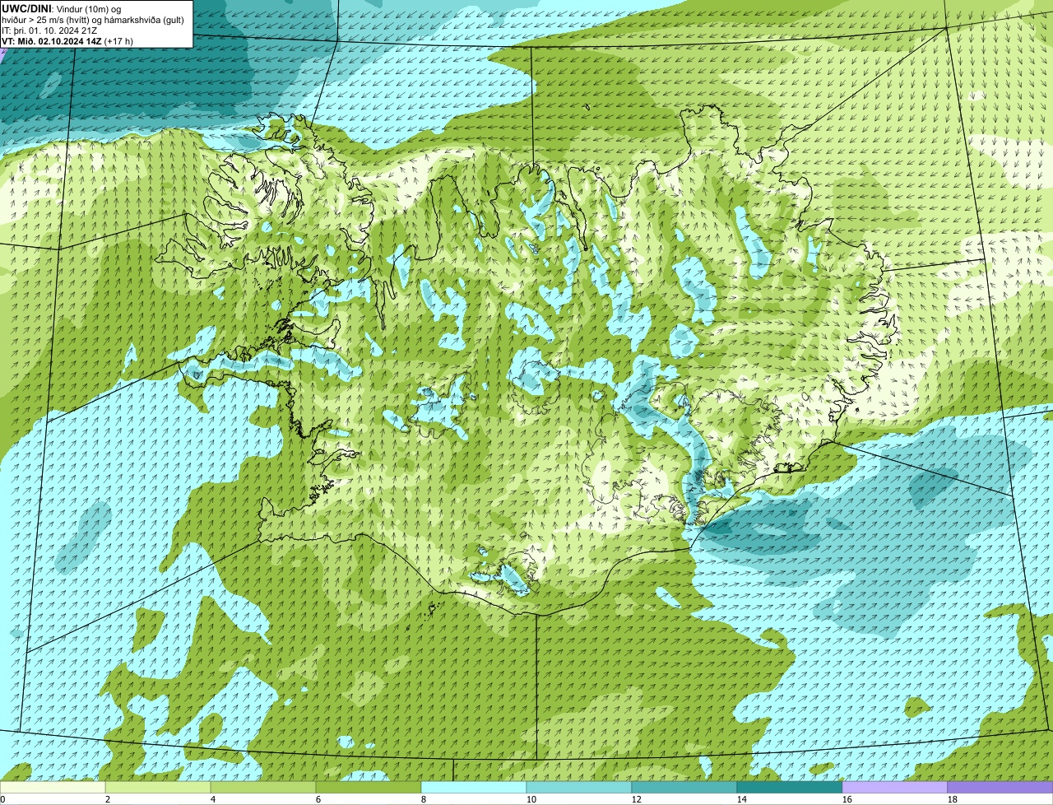Click the legend scale label '6'
The height and width of the screenshot is (805, 1053).
tap(318, 799)
